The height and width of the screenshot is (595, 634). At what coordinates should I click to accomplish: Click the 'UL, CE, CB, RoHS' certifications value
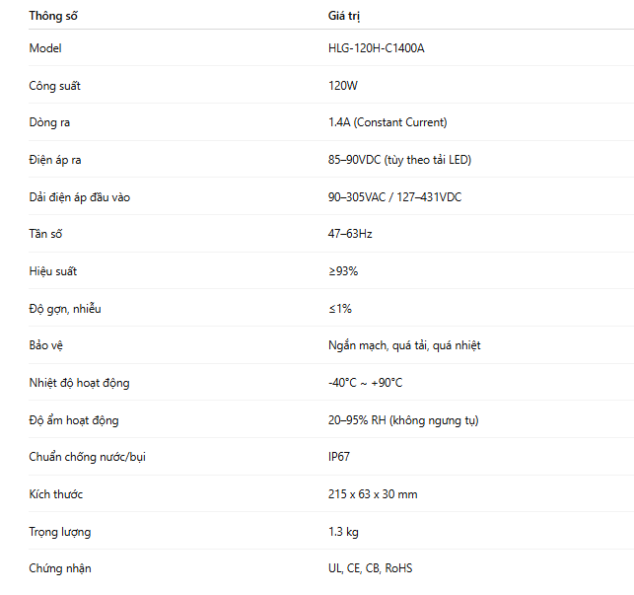[371, 568]
